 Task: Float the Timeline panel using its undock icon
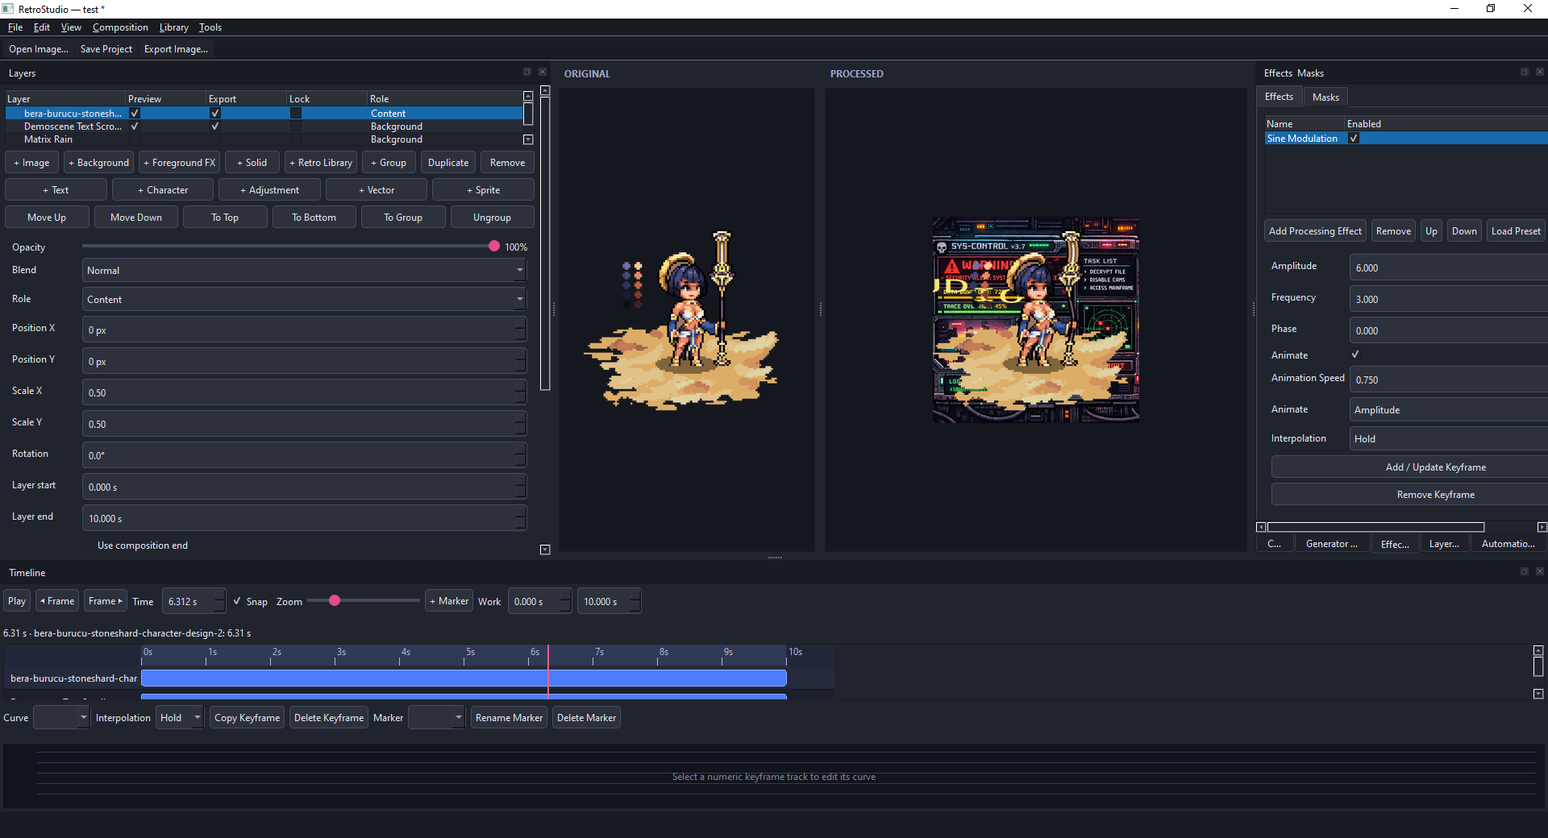pyautogui.click(x=1525, y=571)
